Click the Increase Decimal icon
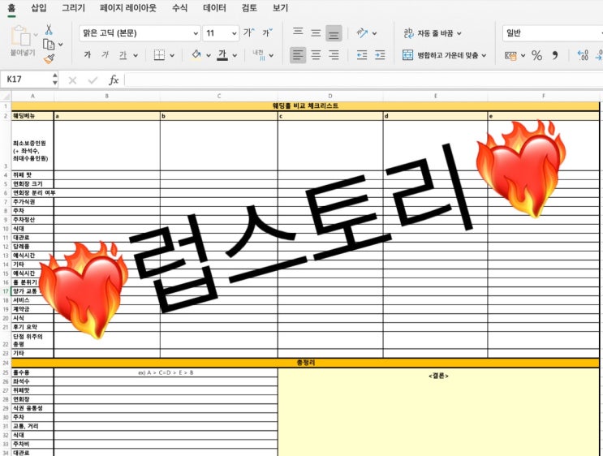Screen dimensions: 603x456 point(583,56)
